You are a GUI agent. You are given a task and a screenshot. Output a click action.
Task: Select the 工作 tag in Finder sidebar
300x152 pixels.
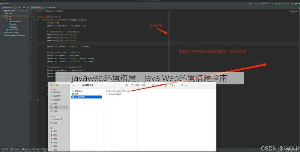tap(59, 150)
